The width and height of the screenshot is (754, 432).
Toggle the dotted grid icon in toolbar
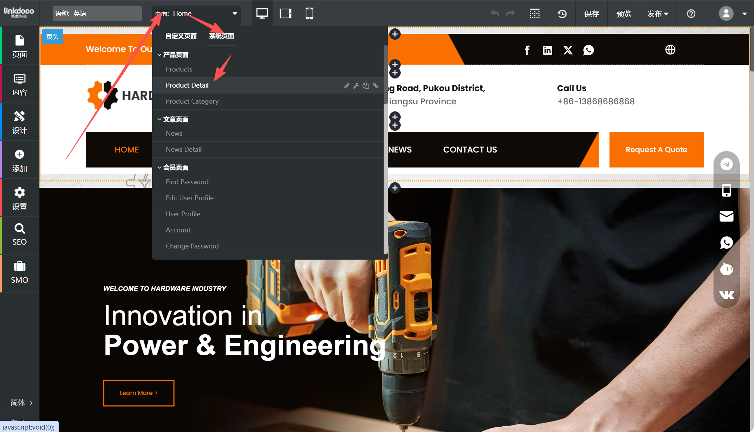point(534,14)
